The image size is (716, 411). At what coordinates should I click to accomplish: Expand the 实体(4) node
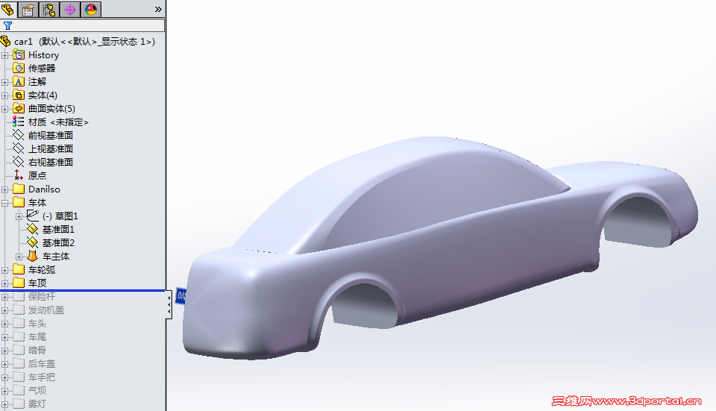[x=4, y=95]
